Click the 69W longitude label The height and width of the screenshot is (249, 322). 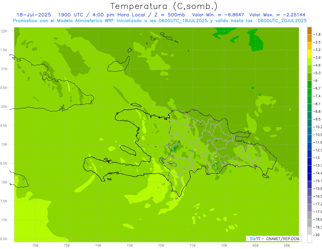coord(255,245)
